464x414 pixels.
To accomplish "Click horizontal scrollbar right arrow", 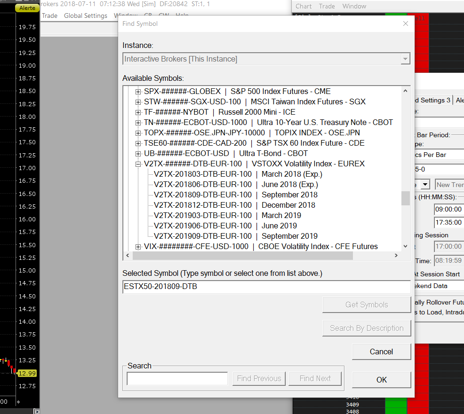I will click(x=396, y=255).
